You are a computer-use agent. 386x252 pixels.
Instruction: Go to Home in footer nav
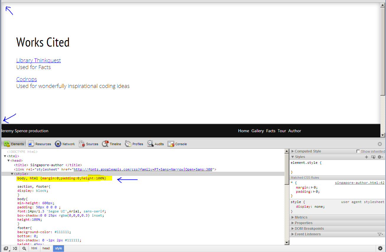(x=243, y=131)
